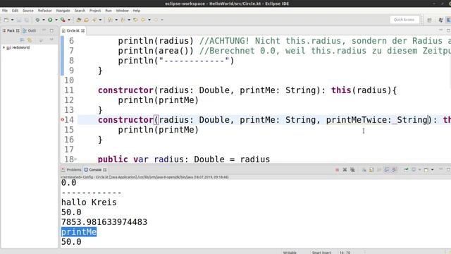451x254 pixels.
Task: Open the Help menu
Action: (x=136, y=11)
